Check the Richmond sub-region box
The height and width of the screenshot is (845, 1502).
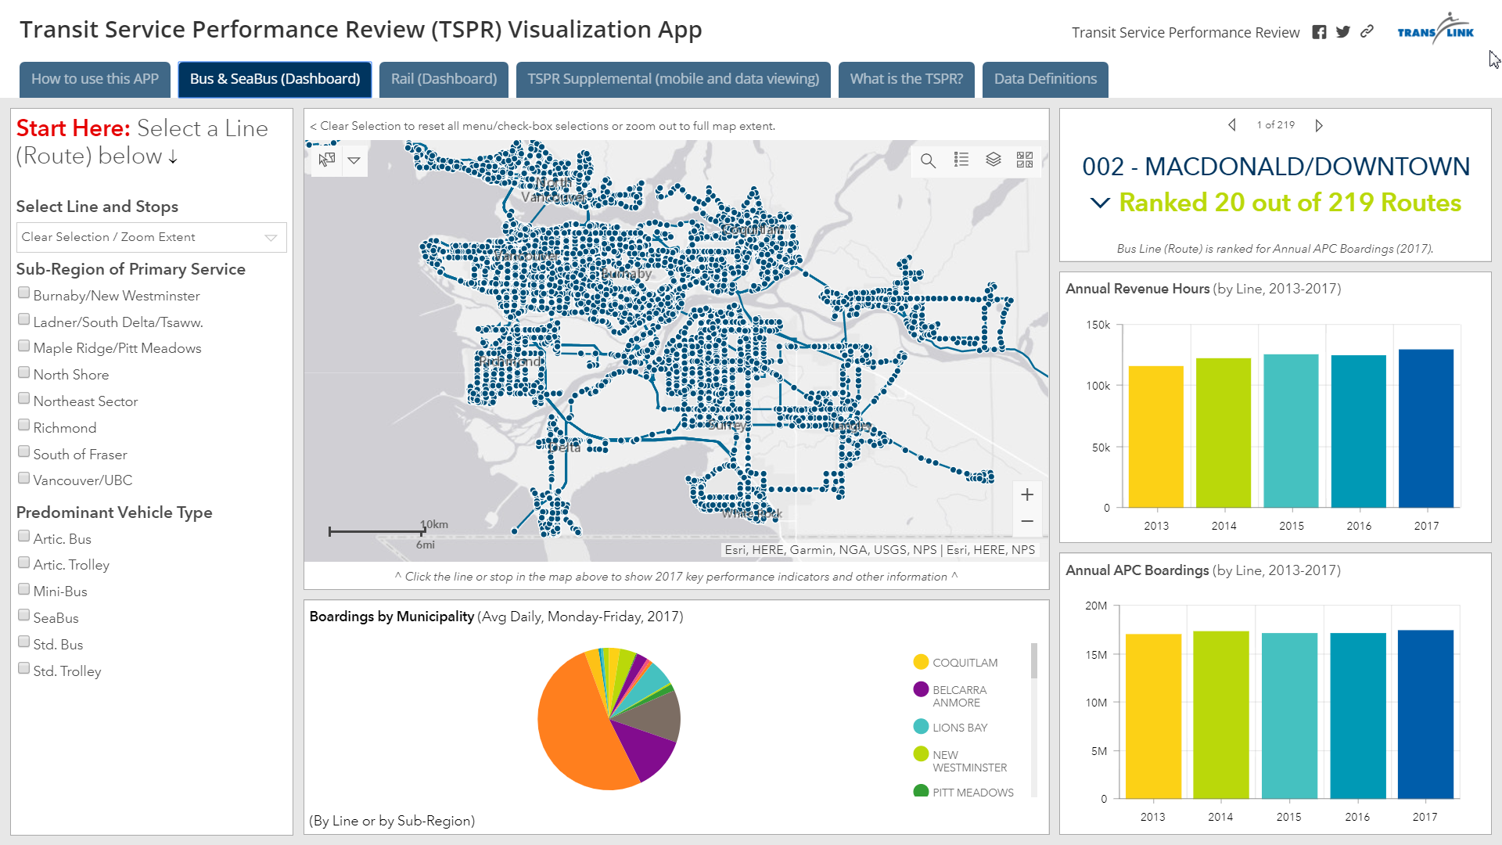click(24, 426)
